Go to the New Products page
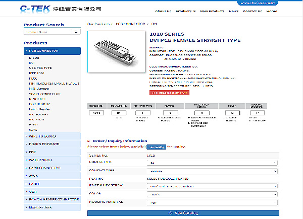Image resolution: width=303 pixels, height=219 pixels. pos(212,11)
